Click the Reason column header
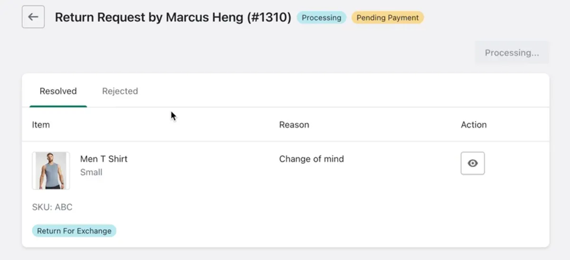Viewport: 570px width, 260px height. click(294, 125)
